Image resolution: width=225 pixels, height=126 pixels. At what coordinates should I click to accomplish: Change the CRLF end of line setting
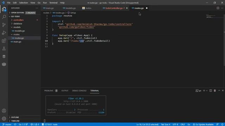click(x=183, y=125)
